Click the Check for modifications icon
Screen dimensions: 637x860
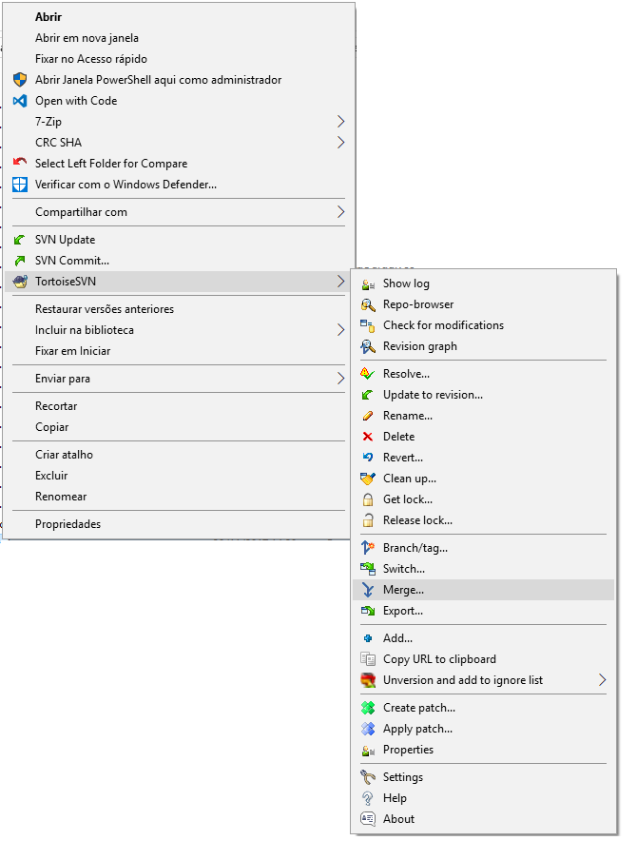pyautogui.click(x=368, y=325)
